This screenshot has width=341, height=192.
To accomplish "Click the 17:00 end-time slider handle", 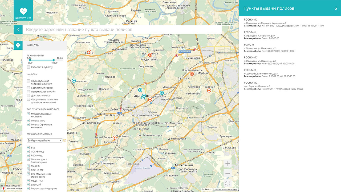I will click(54, 60).
